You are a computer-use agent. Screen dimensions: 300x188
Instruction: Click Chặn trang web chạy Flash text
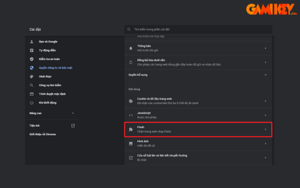(154, 132)
